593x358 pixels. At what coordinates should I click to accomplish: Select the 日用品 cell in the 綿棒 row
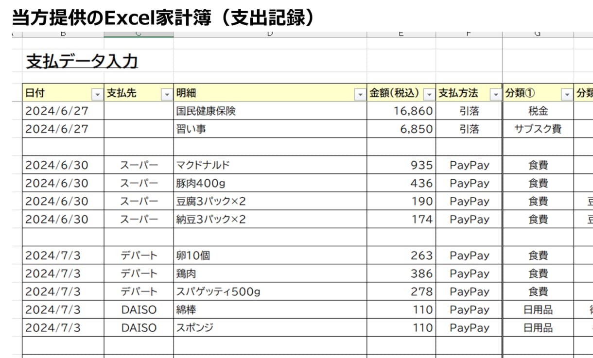click(x=538, y=309)
